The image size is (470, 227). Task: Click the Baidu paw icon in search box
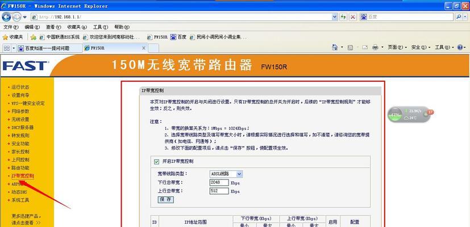tap(364, 17)
